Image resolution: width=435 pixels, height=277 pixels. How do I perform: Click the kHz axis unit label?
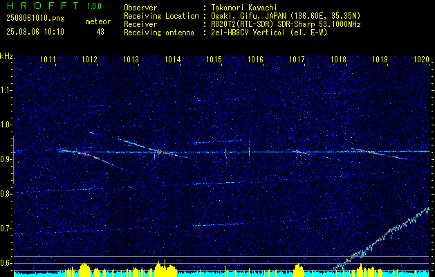pyautogui.click(x=6, y=56)
